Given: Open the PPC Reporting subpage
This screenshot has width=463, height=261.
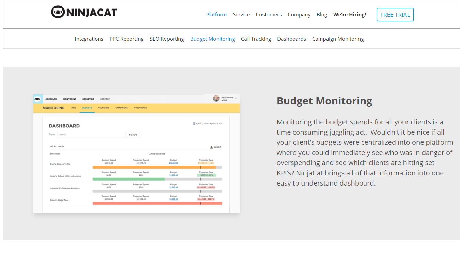Looking at the screenshot, I should (x=127, y=39).
